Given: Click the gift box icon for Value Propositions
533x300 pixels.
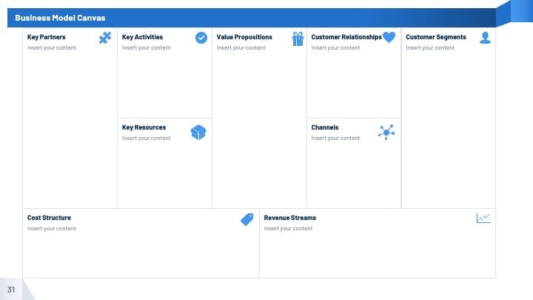Looking at the screenshot, I should click(298, 39).
